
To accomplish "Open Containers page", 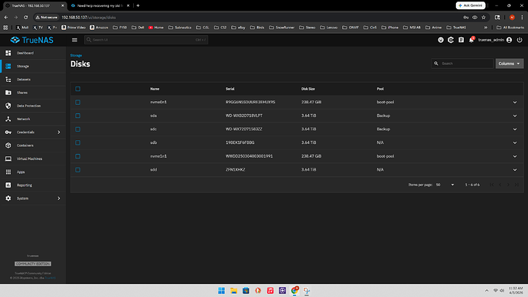I will 33,145.
